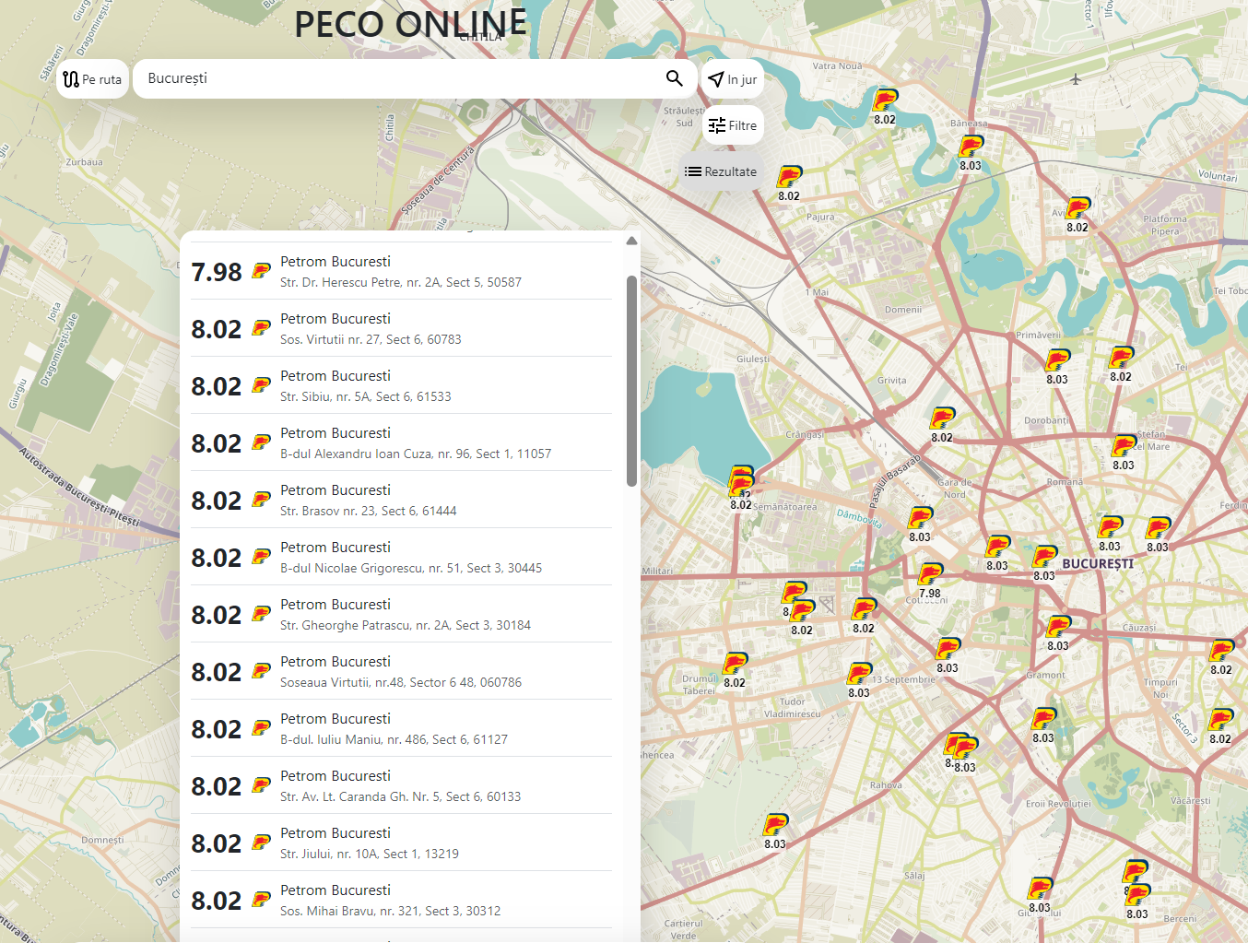Click the magnifier search icon

[674, 79]
